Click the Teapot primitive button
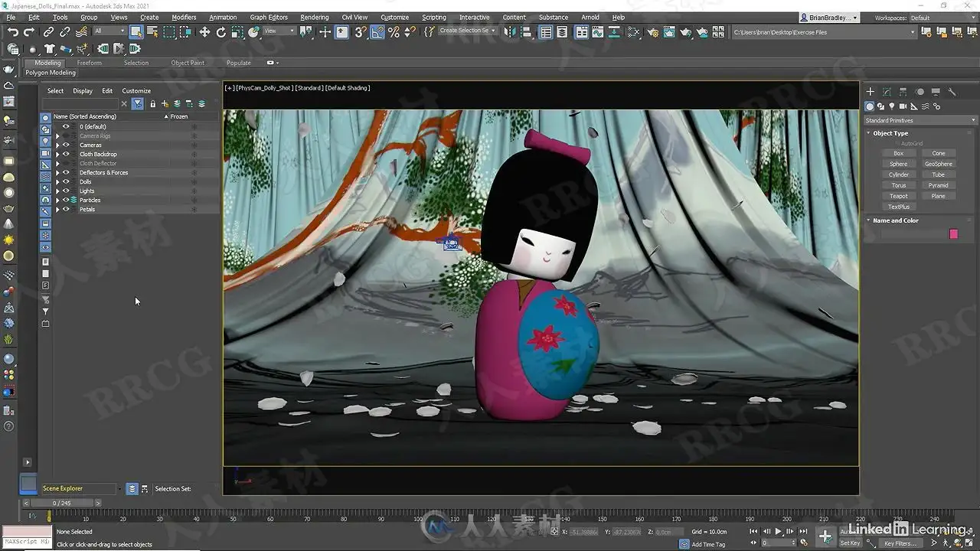This screenshot has height=551, width=980. pyautogui.click(x=898, y=196)
